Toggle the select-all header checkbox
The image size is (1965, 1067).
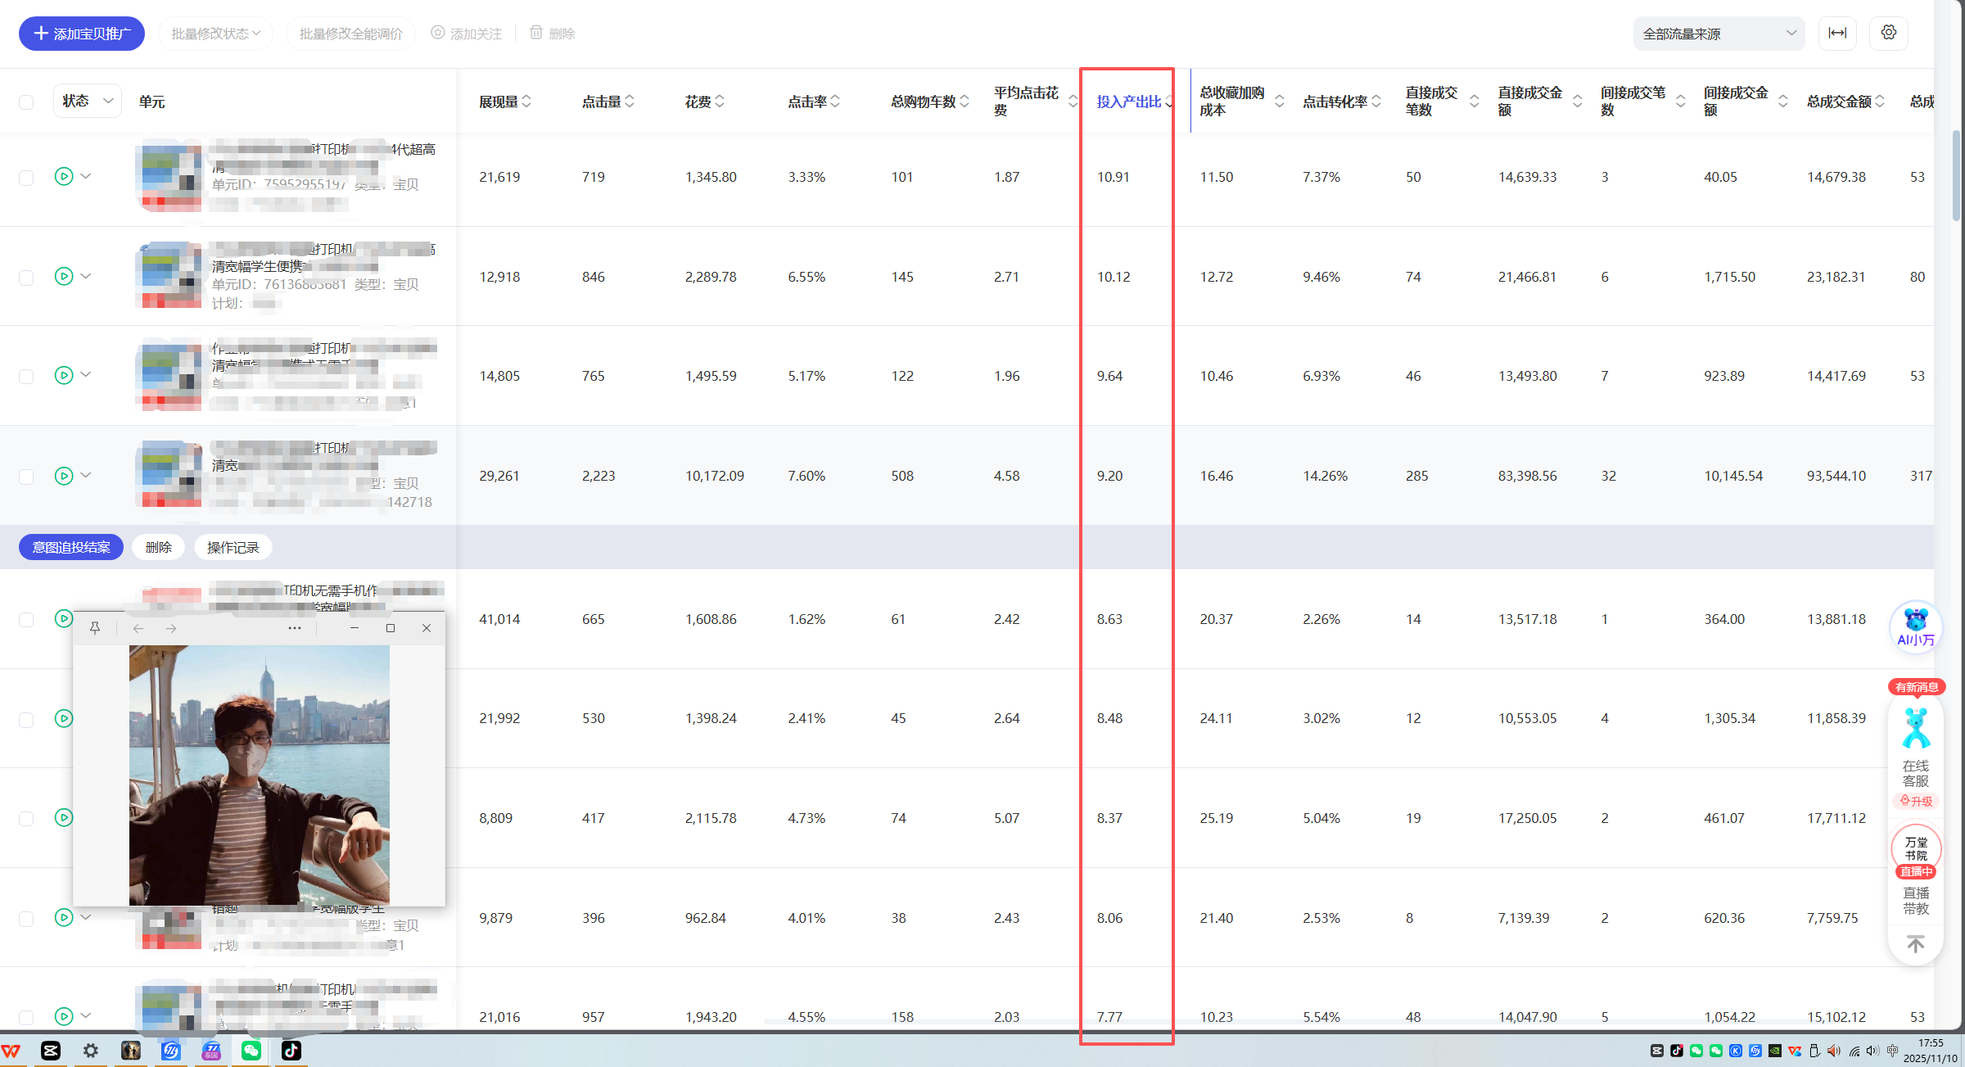[x=26, y=102]
